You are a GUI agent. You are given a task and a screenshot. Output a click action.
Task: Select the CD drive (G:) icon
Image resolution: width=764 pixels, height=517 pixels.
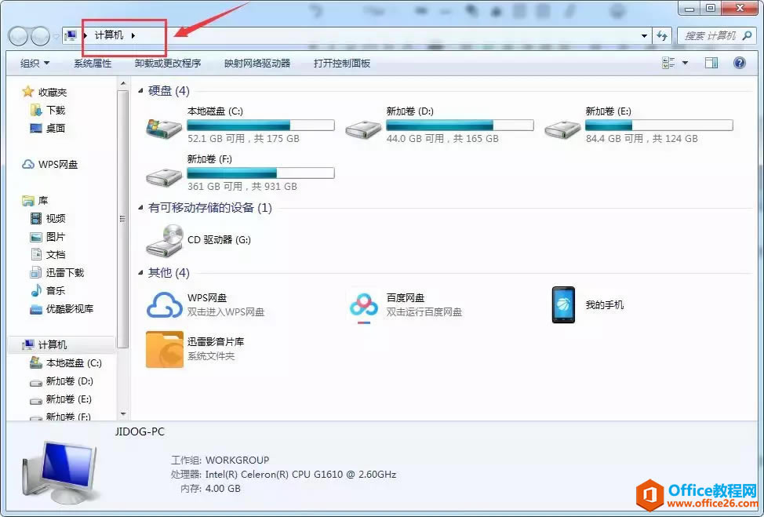coord(164,240)
